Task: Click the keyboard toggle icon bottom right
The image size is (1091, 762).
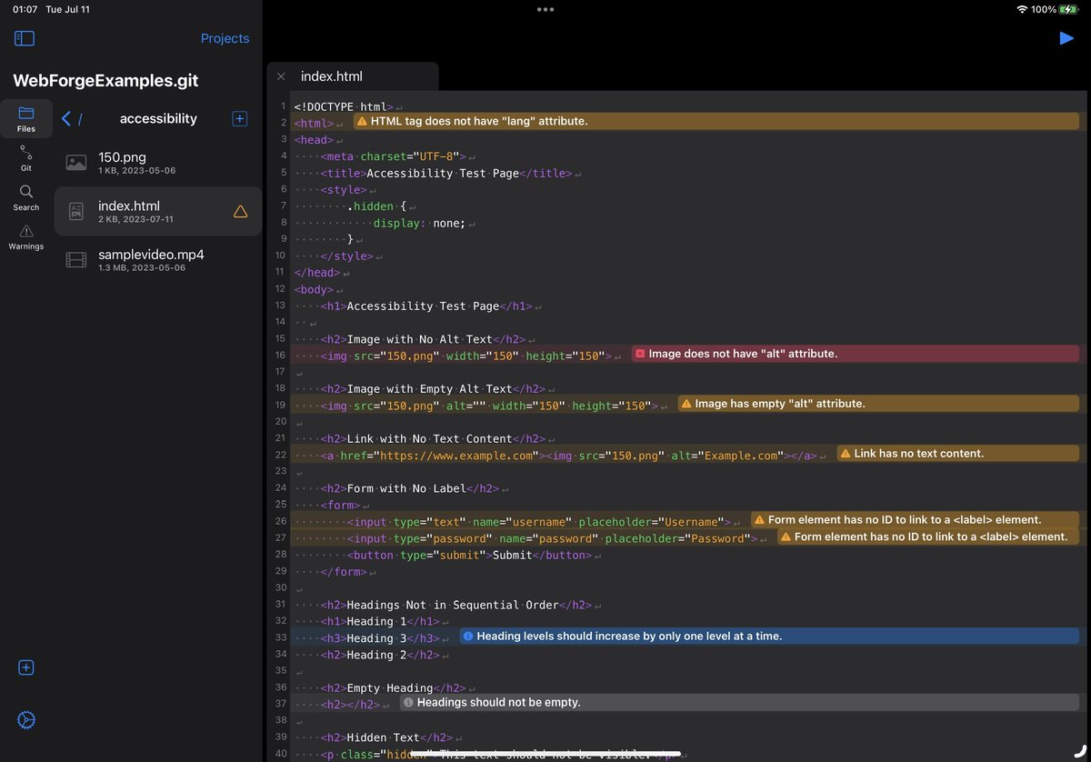Action: pyautogui.click(x=1078, y=750)
